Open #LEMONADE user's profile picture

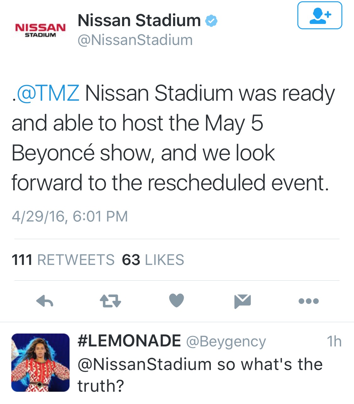40,362
